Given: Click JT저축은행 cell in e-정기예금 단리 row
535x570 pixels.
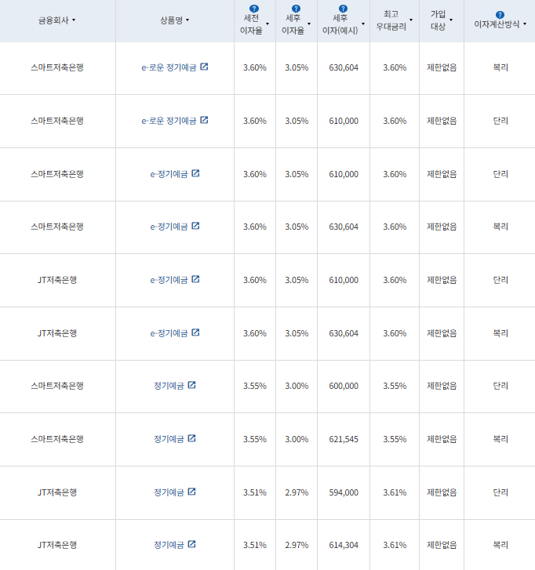Looking at the screenshot, I should click(x=57, y=280).
